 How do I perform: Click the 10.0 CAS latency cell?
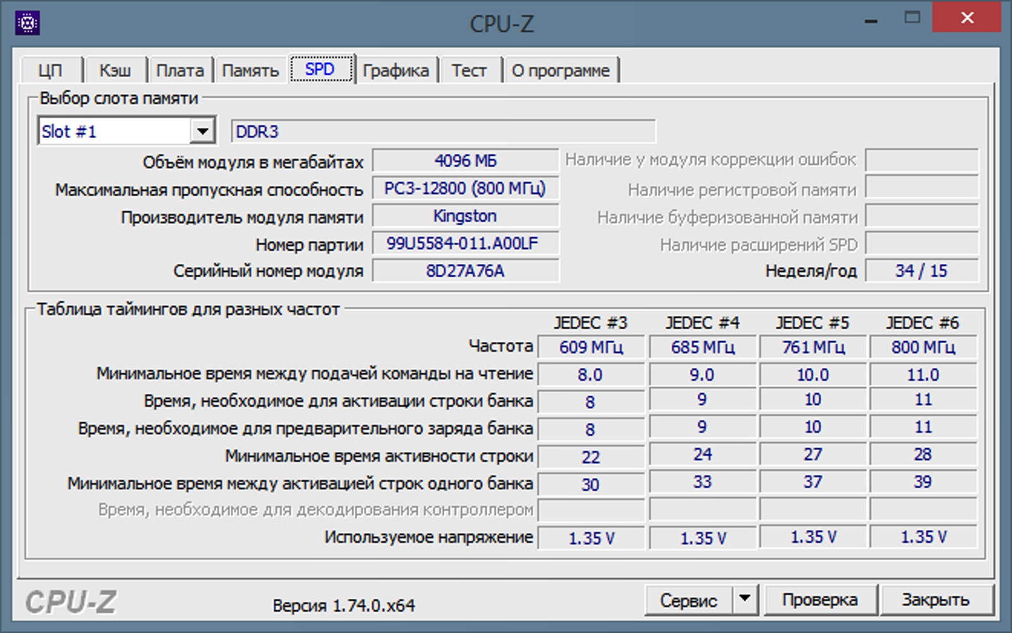coord(813,375)
